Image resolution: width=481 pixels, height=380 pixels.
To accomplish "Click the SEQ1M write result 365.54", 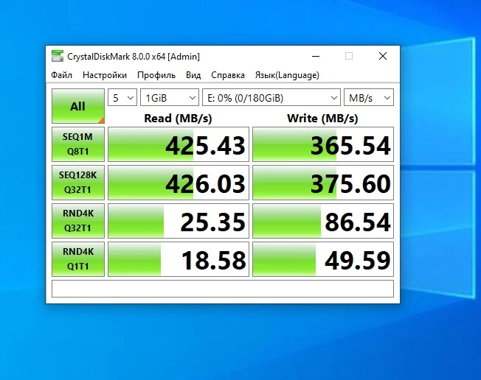I will click(x=323, y=144).
